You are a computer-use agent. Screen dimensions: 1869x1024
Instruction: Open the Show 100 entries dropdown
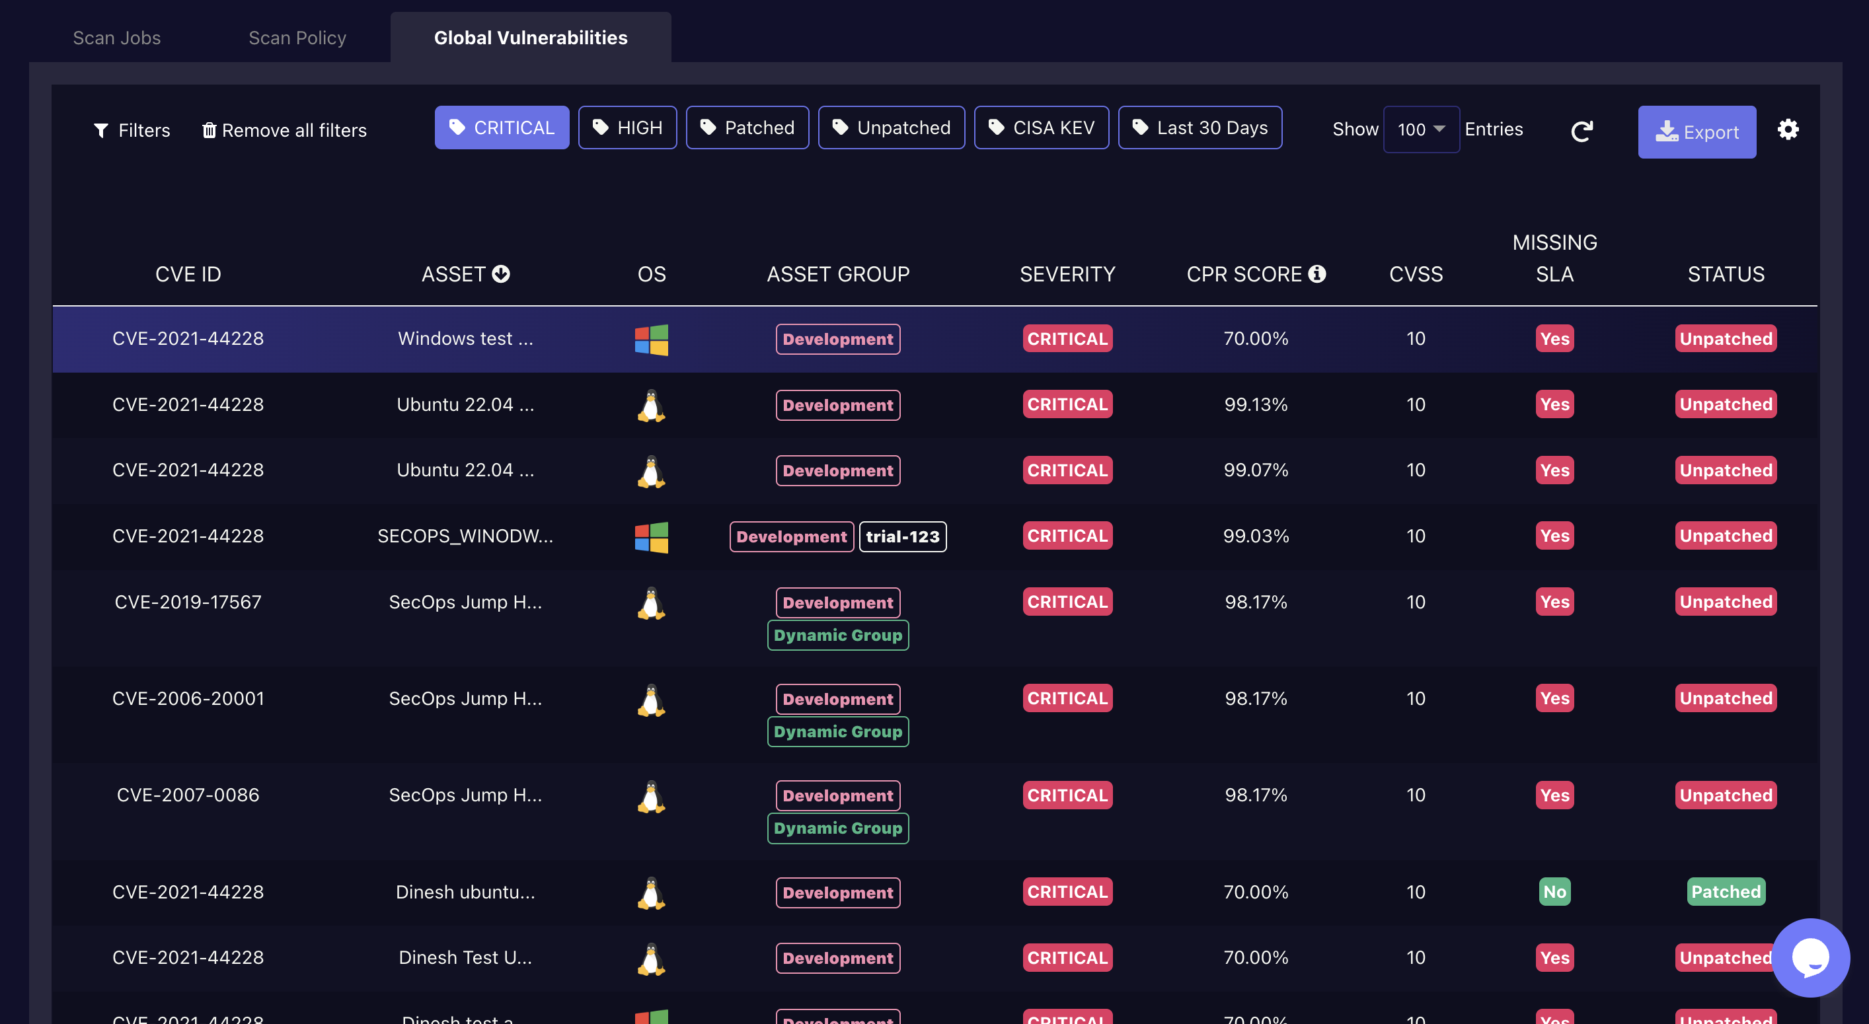click(1421, 129)
